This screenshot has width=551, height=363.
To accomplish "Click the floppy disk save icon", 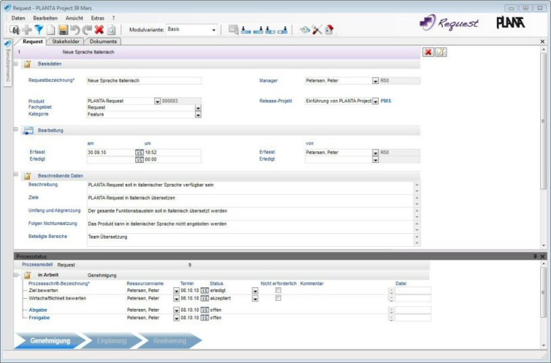I will coord(64,30).
